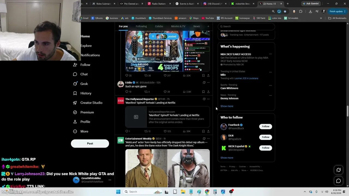View analytics on Hollywood Reporter post, 39K
Image resolution: width=349 pixels, height=196 pixels.
click(187, 131)
